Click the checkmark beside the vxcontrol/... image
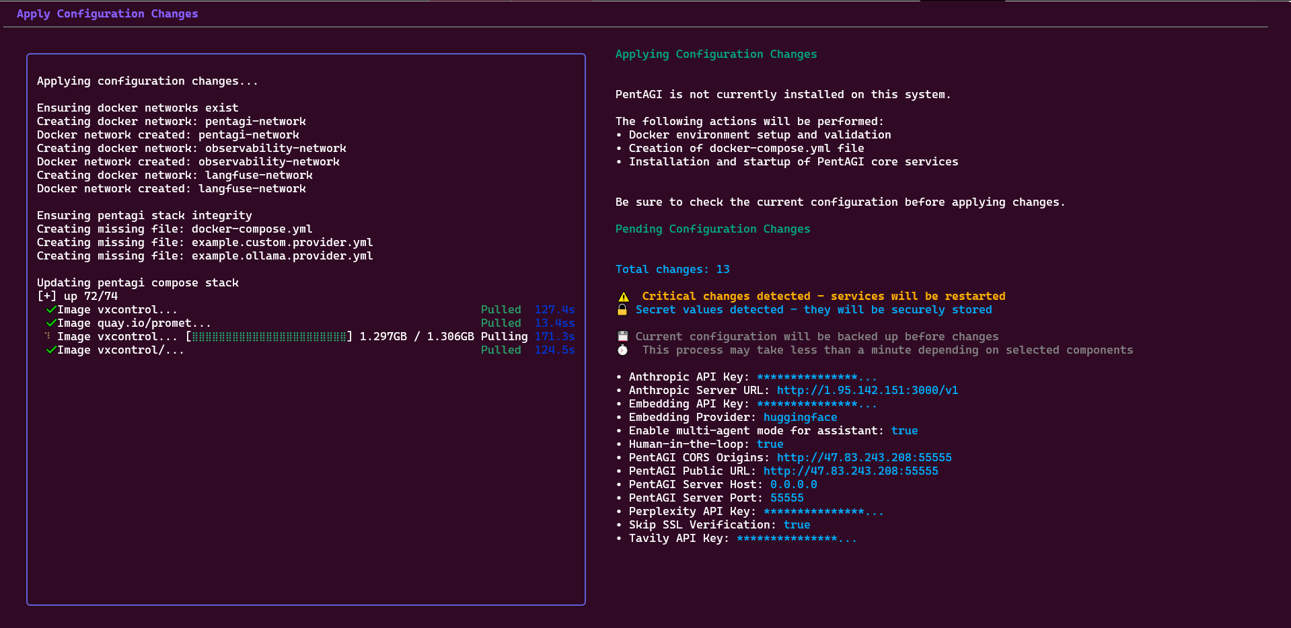 coord(50,350)
